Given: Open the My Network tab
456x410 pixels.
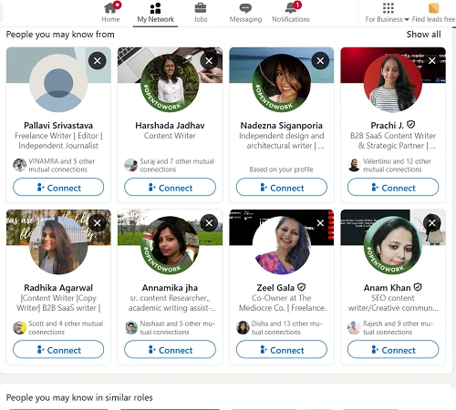Looking at the screenshot, I should 155,13.
